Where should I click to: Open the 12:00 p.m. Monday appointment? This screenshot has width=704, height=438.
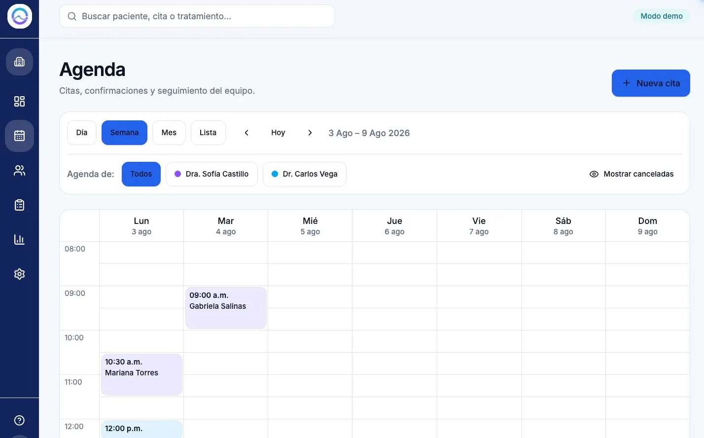click(x=141, y=429)
